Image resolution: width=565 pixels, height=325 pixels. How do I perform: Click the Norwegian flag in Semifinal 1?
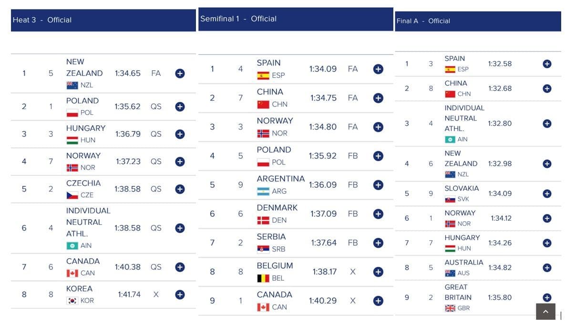pyautogui.click(x=263, y=133)
